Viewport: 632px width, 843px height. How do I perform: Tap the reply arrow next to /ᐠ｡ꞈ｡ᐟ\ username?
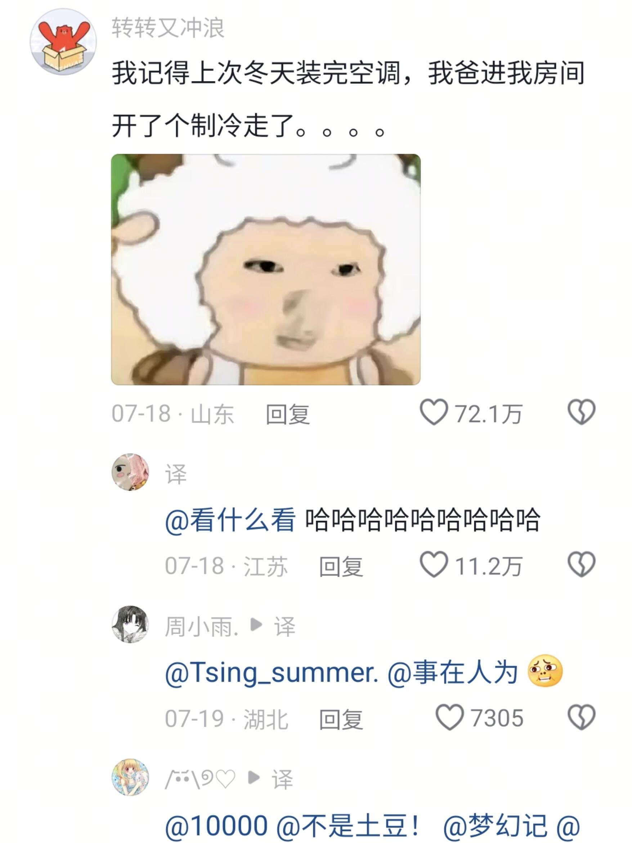254,777
